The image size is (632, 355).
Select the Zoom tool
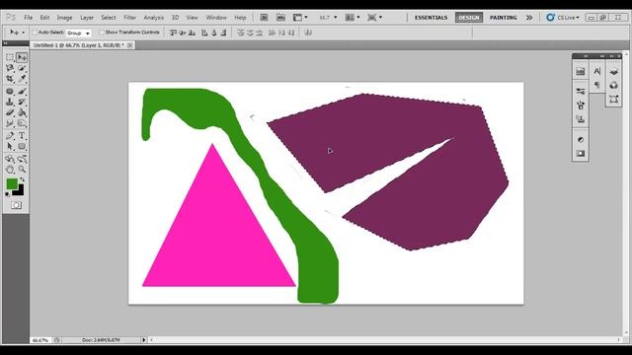point(22,169)
